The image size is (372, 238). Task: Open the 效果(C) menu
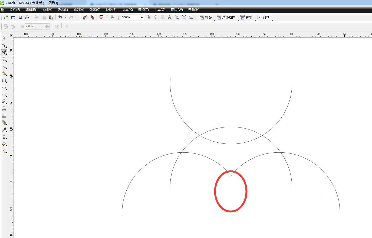pyautogui.click(x=95, y=10)
